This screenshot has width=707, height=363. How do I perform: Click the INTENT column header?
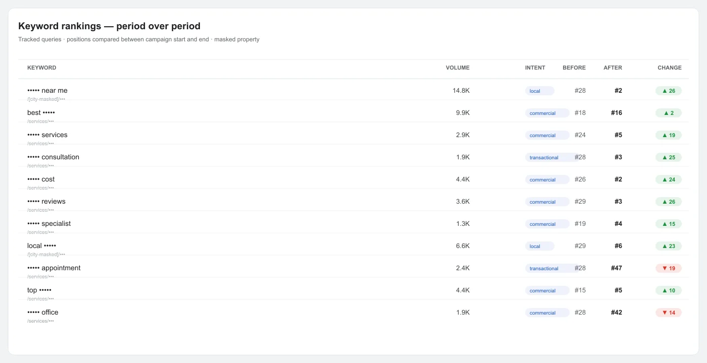click(535, 68)
